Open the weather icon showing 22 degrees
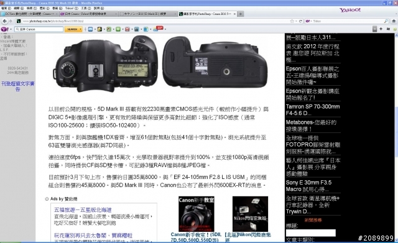 coord(158,29)
